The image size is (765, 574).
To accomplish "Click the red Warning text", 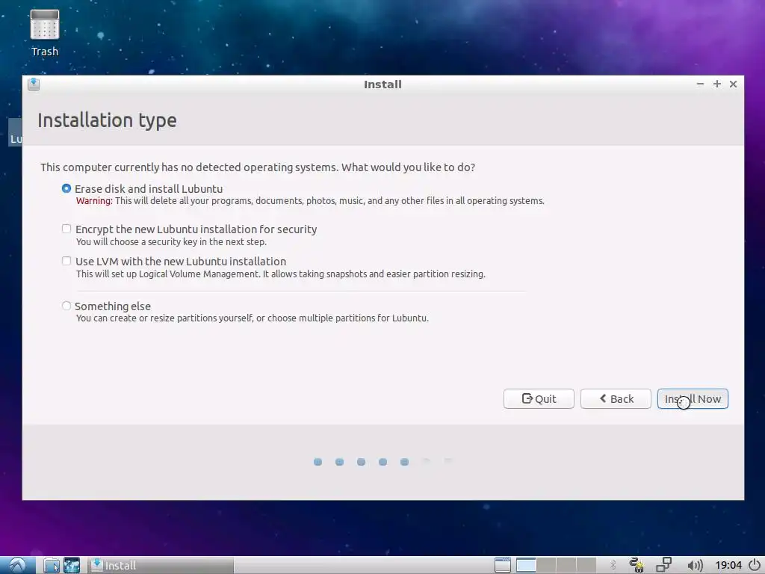I will 94,200.
